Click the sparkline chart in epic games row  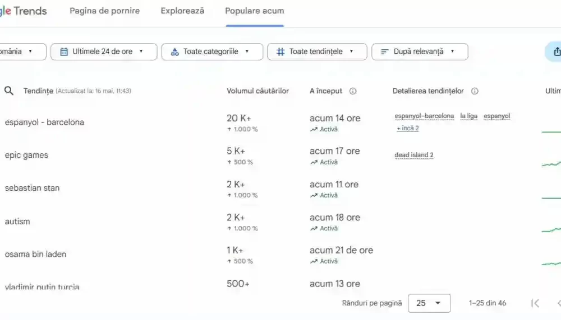pyautogui.click(x=551, y=164)
